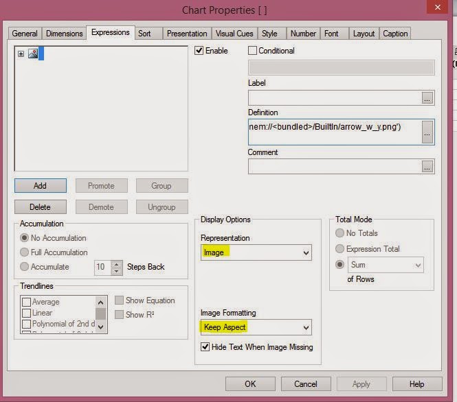Viewport: 457px width, 402px height.
Task: Enable the Show R² checkbox
Action: pos(119,314)
